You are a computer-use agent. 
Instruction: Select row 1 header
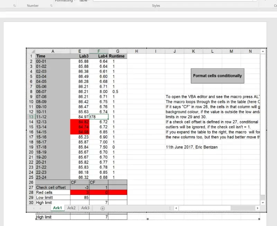pos(31,56)
